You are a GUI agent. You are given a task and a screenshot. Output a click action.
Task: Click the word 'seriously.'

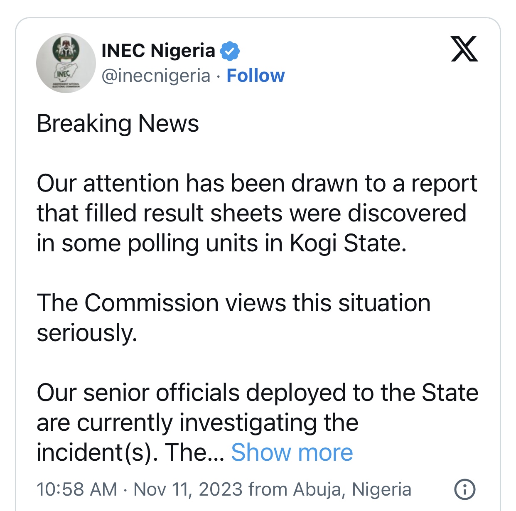[x=87, y=333]
